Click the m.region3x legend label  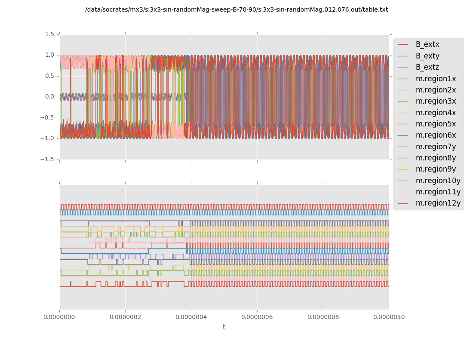pyautogui.click(x=436, y=101)
